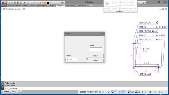This screenshot has width=169, height=95.
Task: Open the Współpraca ribbon tab
Action: pyautogui.click(x=82, y=6)
